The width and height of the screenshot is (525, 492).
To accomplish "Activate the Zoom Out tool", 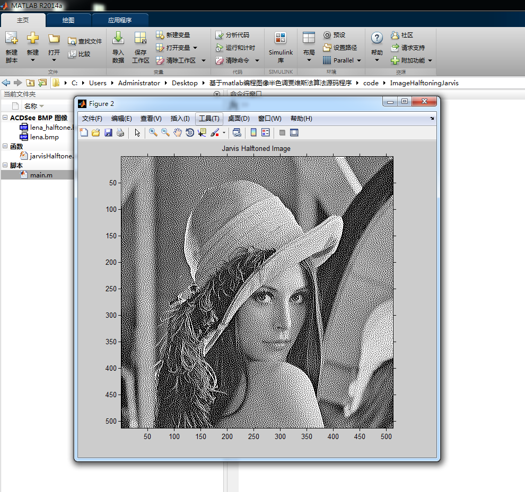I will click(165, 133).
